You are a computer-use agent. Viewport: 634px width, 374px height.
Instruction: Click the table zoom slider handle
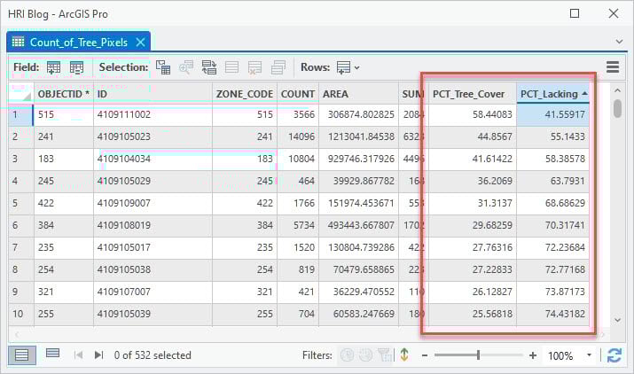point(478,355)
